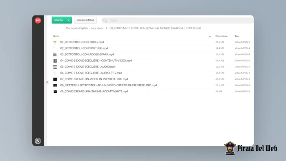Sort by the Nome column header
The height and width of the screenshot is (161, 286).
(x=56, y=36)
